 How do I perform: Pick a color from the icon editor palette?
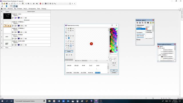(x=114, y=40)
